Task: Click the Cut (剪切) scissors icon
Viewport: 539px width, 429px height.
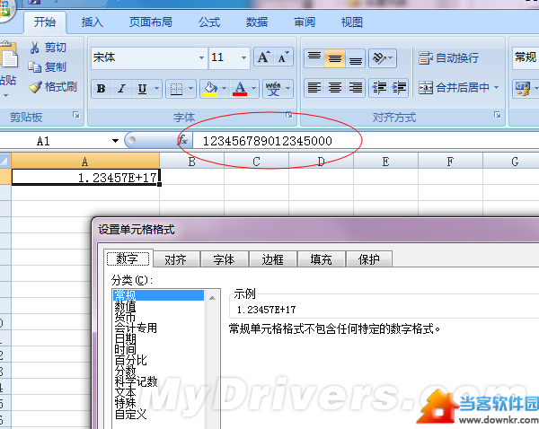Action: point(35,48)
